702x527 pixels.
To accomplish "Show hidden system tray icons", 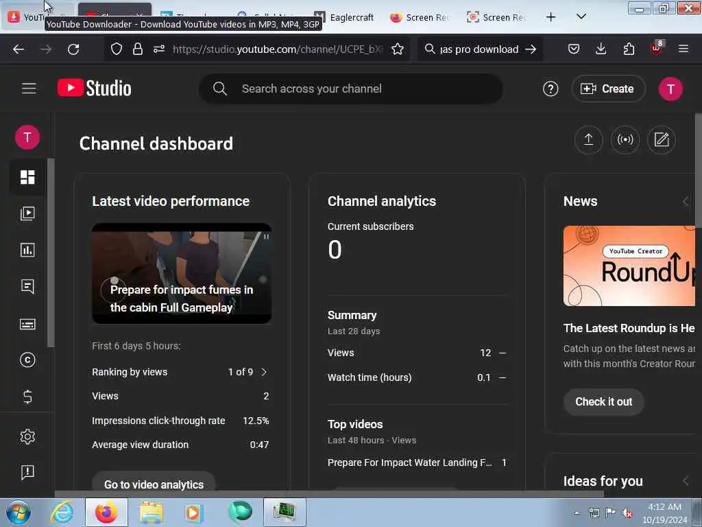I will click(577, 513).
